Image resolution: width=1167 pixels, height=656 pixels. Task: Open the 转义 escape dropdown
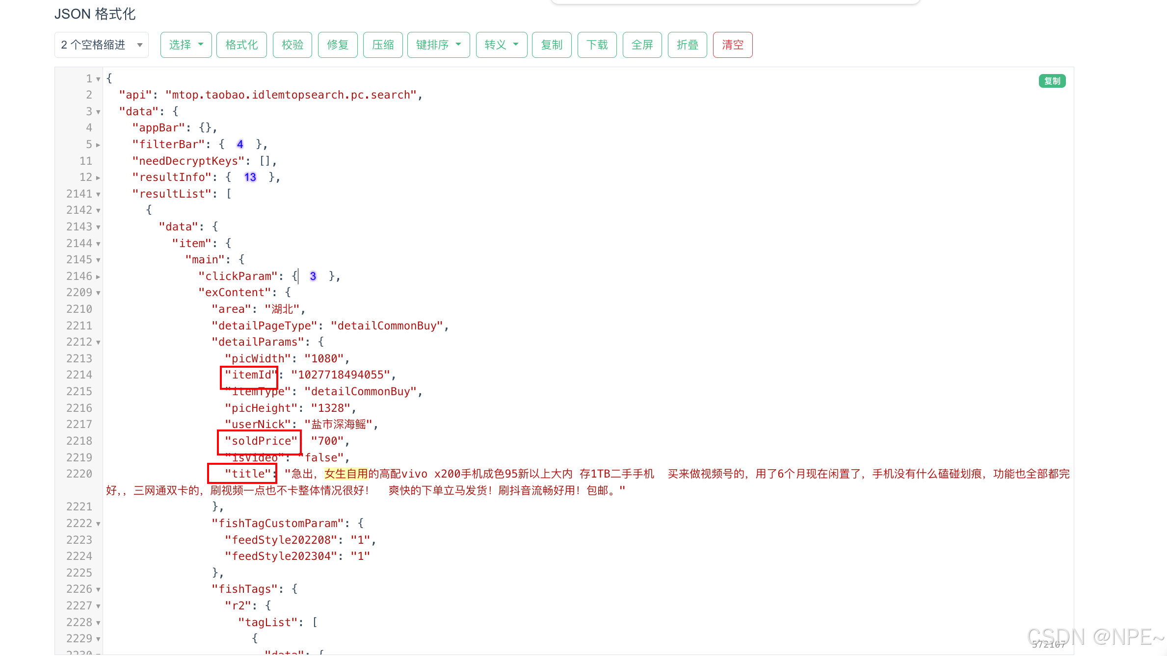coord(501,45)
